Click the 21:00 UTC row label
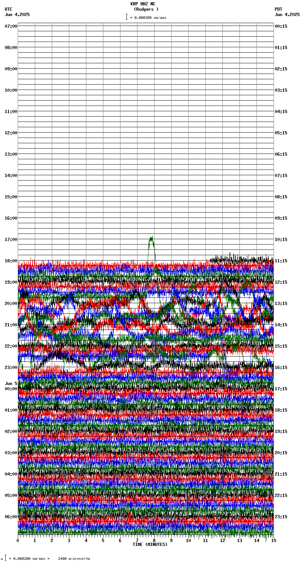This screenshot has height=563, width=302. click(x=11, y=325)
